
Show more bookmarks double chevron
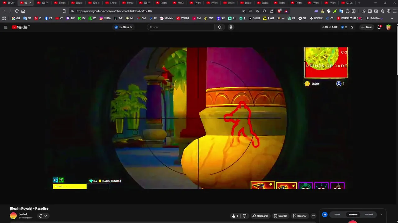point(392,18)
